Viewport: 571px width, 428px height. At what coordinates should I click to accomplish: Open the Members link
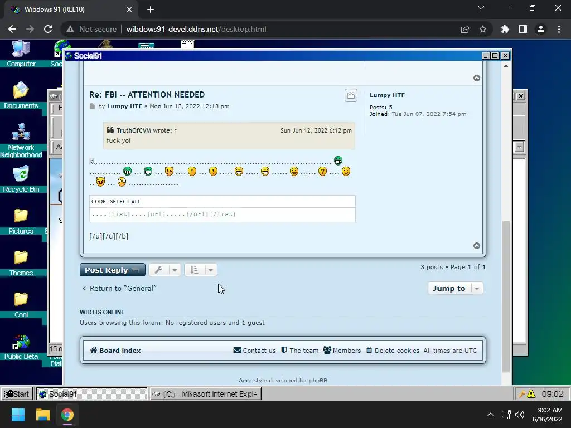342,351
